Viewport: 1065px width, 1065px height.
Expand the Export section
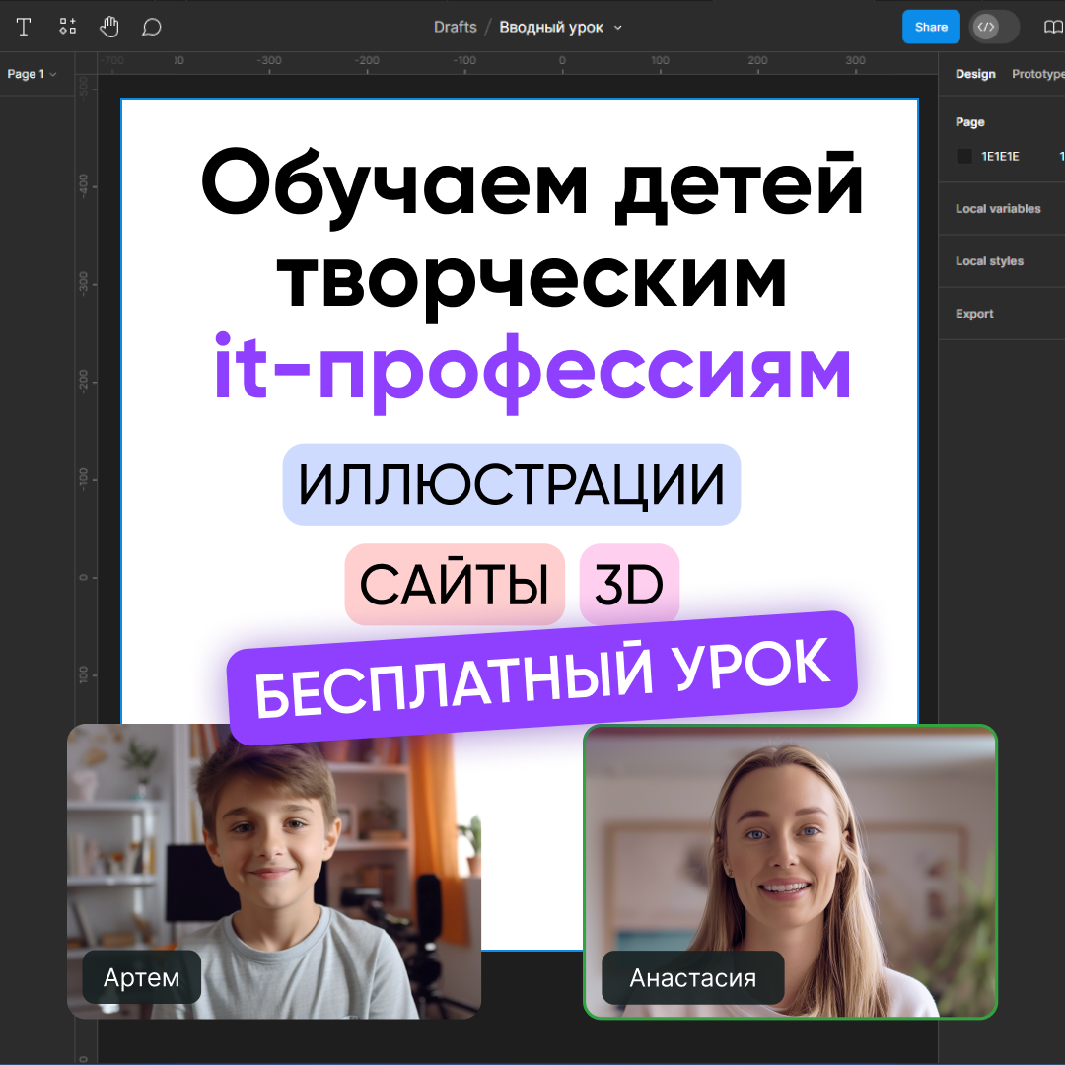(x=974, y=313)
